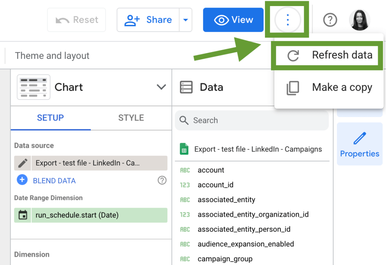Edit the data source via the pencil icon

point(23,163)
